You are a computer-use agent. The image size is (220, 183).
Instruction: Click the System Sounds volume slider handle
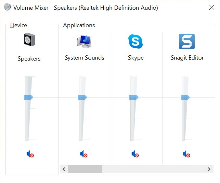click(x=83, y=97)
